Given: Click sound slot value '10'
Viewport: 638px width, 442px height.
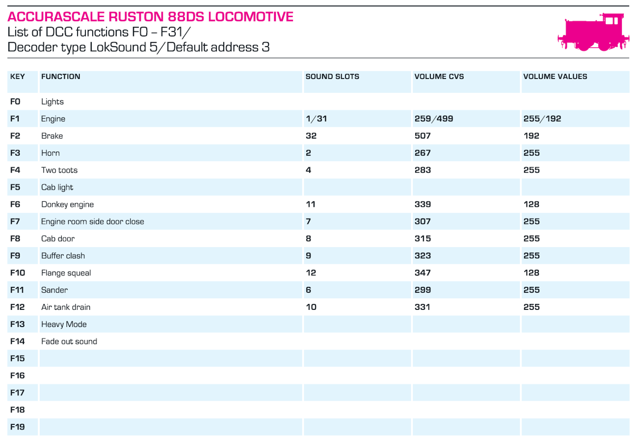Looking at the screenshot, I should pyautogui.click(x=311, y=307).
